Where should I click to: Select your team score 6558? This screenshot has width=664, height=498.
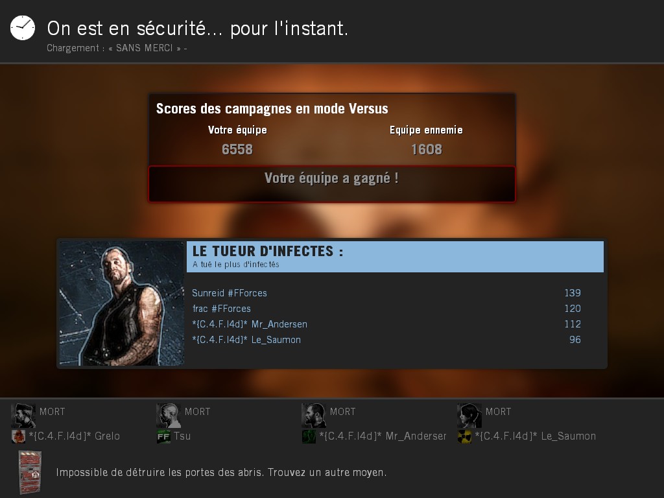pyautogui.click(x=237, y=150)
